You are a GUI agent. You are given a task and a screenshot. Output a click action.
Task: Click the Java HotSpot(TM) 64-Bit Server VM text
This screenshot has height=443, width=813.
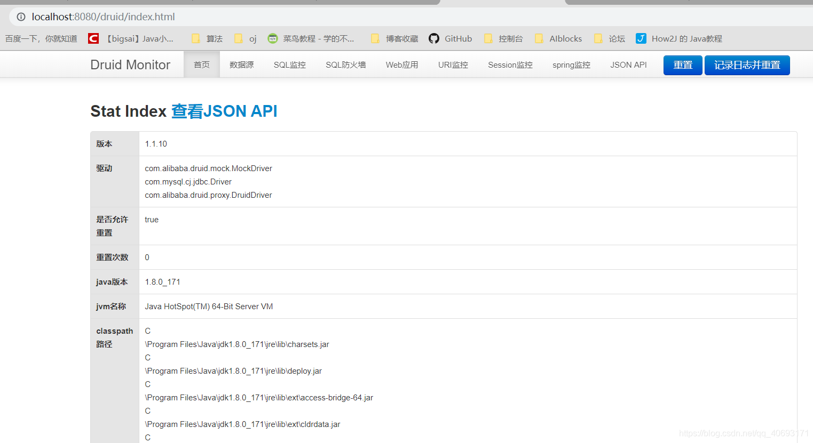[209, 307]
